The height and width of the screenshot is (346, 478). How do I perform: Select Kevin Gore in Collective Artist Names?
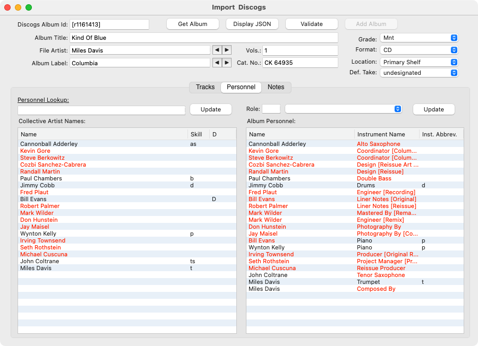click(127, 151)
